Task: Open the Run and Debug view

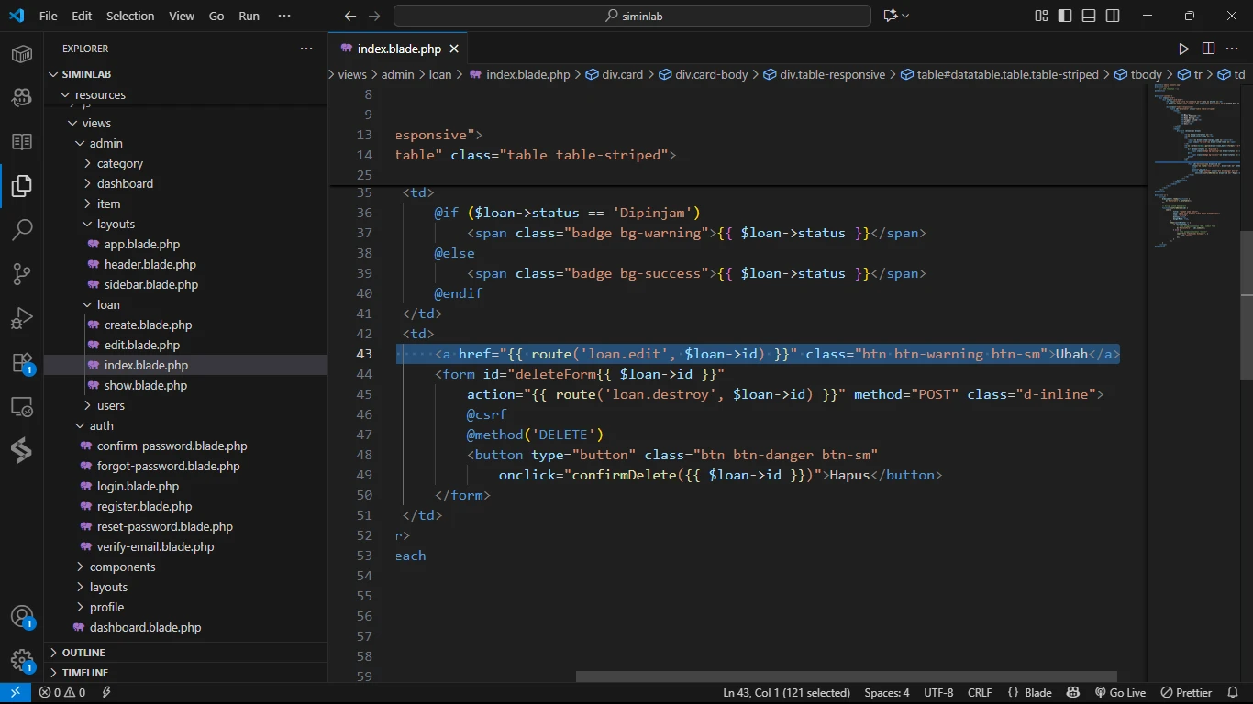Action: coord(22,318)
